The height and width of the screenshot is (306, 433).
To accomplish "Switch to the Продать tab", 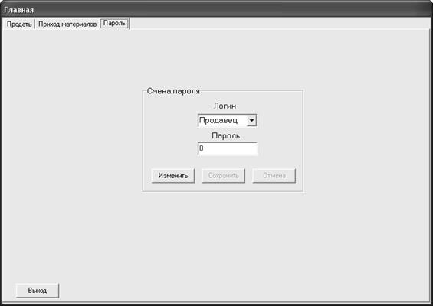I will click(x=19, y=24).
